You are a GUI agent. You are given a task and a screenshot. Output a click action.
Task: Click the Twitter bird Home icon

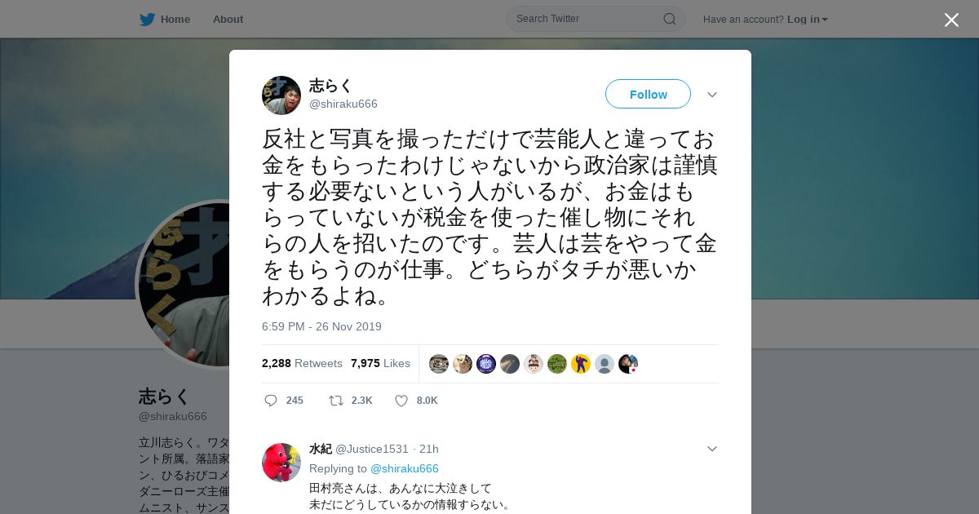pyautogui.click(x=147, y=19)
